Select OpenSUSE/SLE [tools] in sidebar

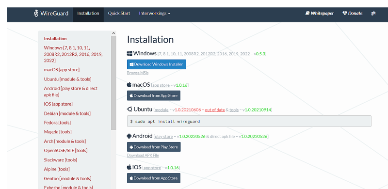(66, 150)
